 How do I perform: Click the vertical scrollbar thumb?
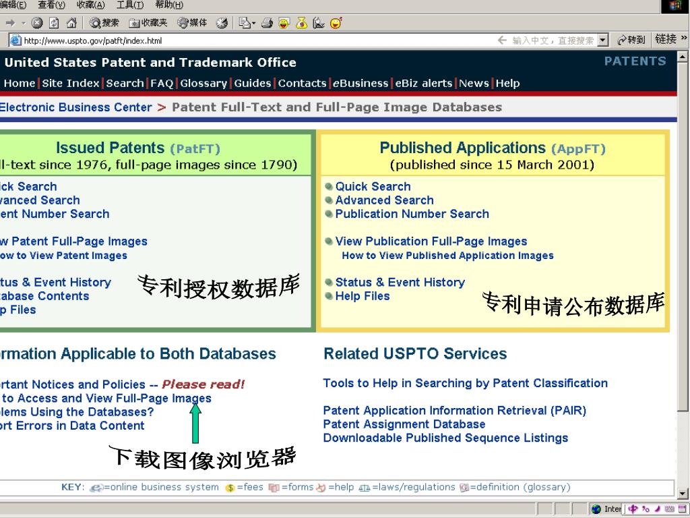point(682,237)
